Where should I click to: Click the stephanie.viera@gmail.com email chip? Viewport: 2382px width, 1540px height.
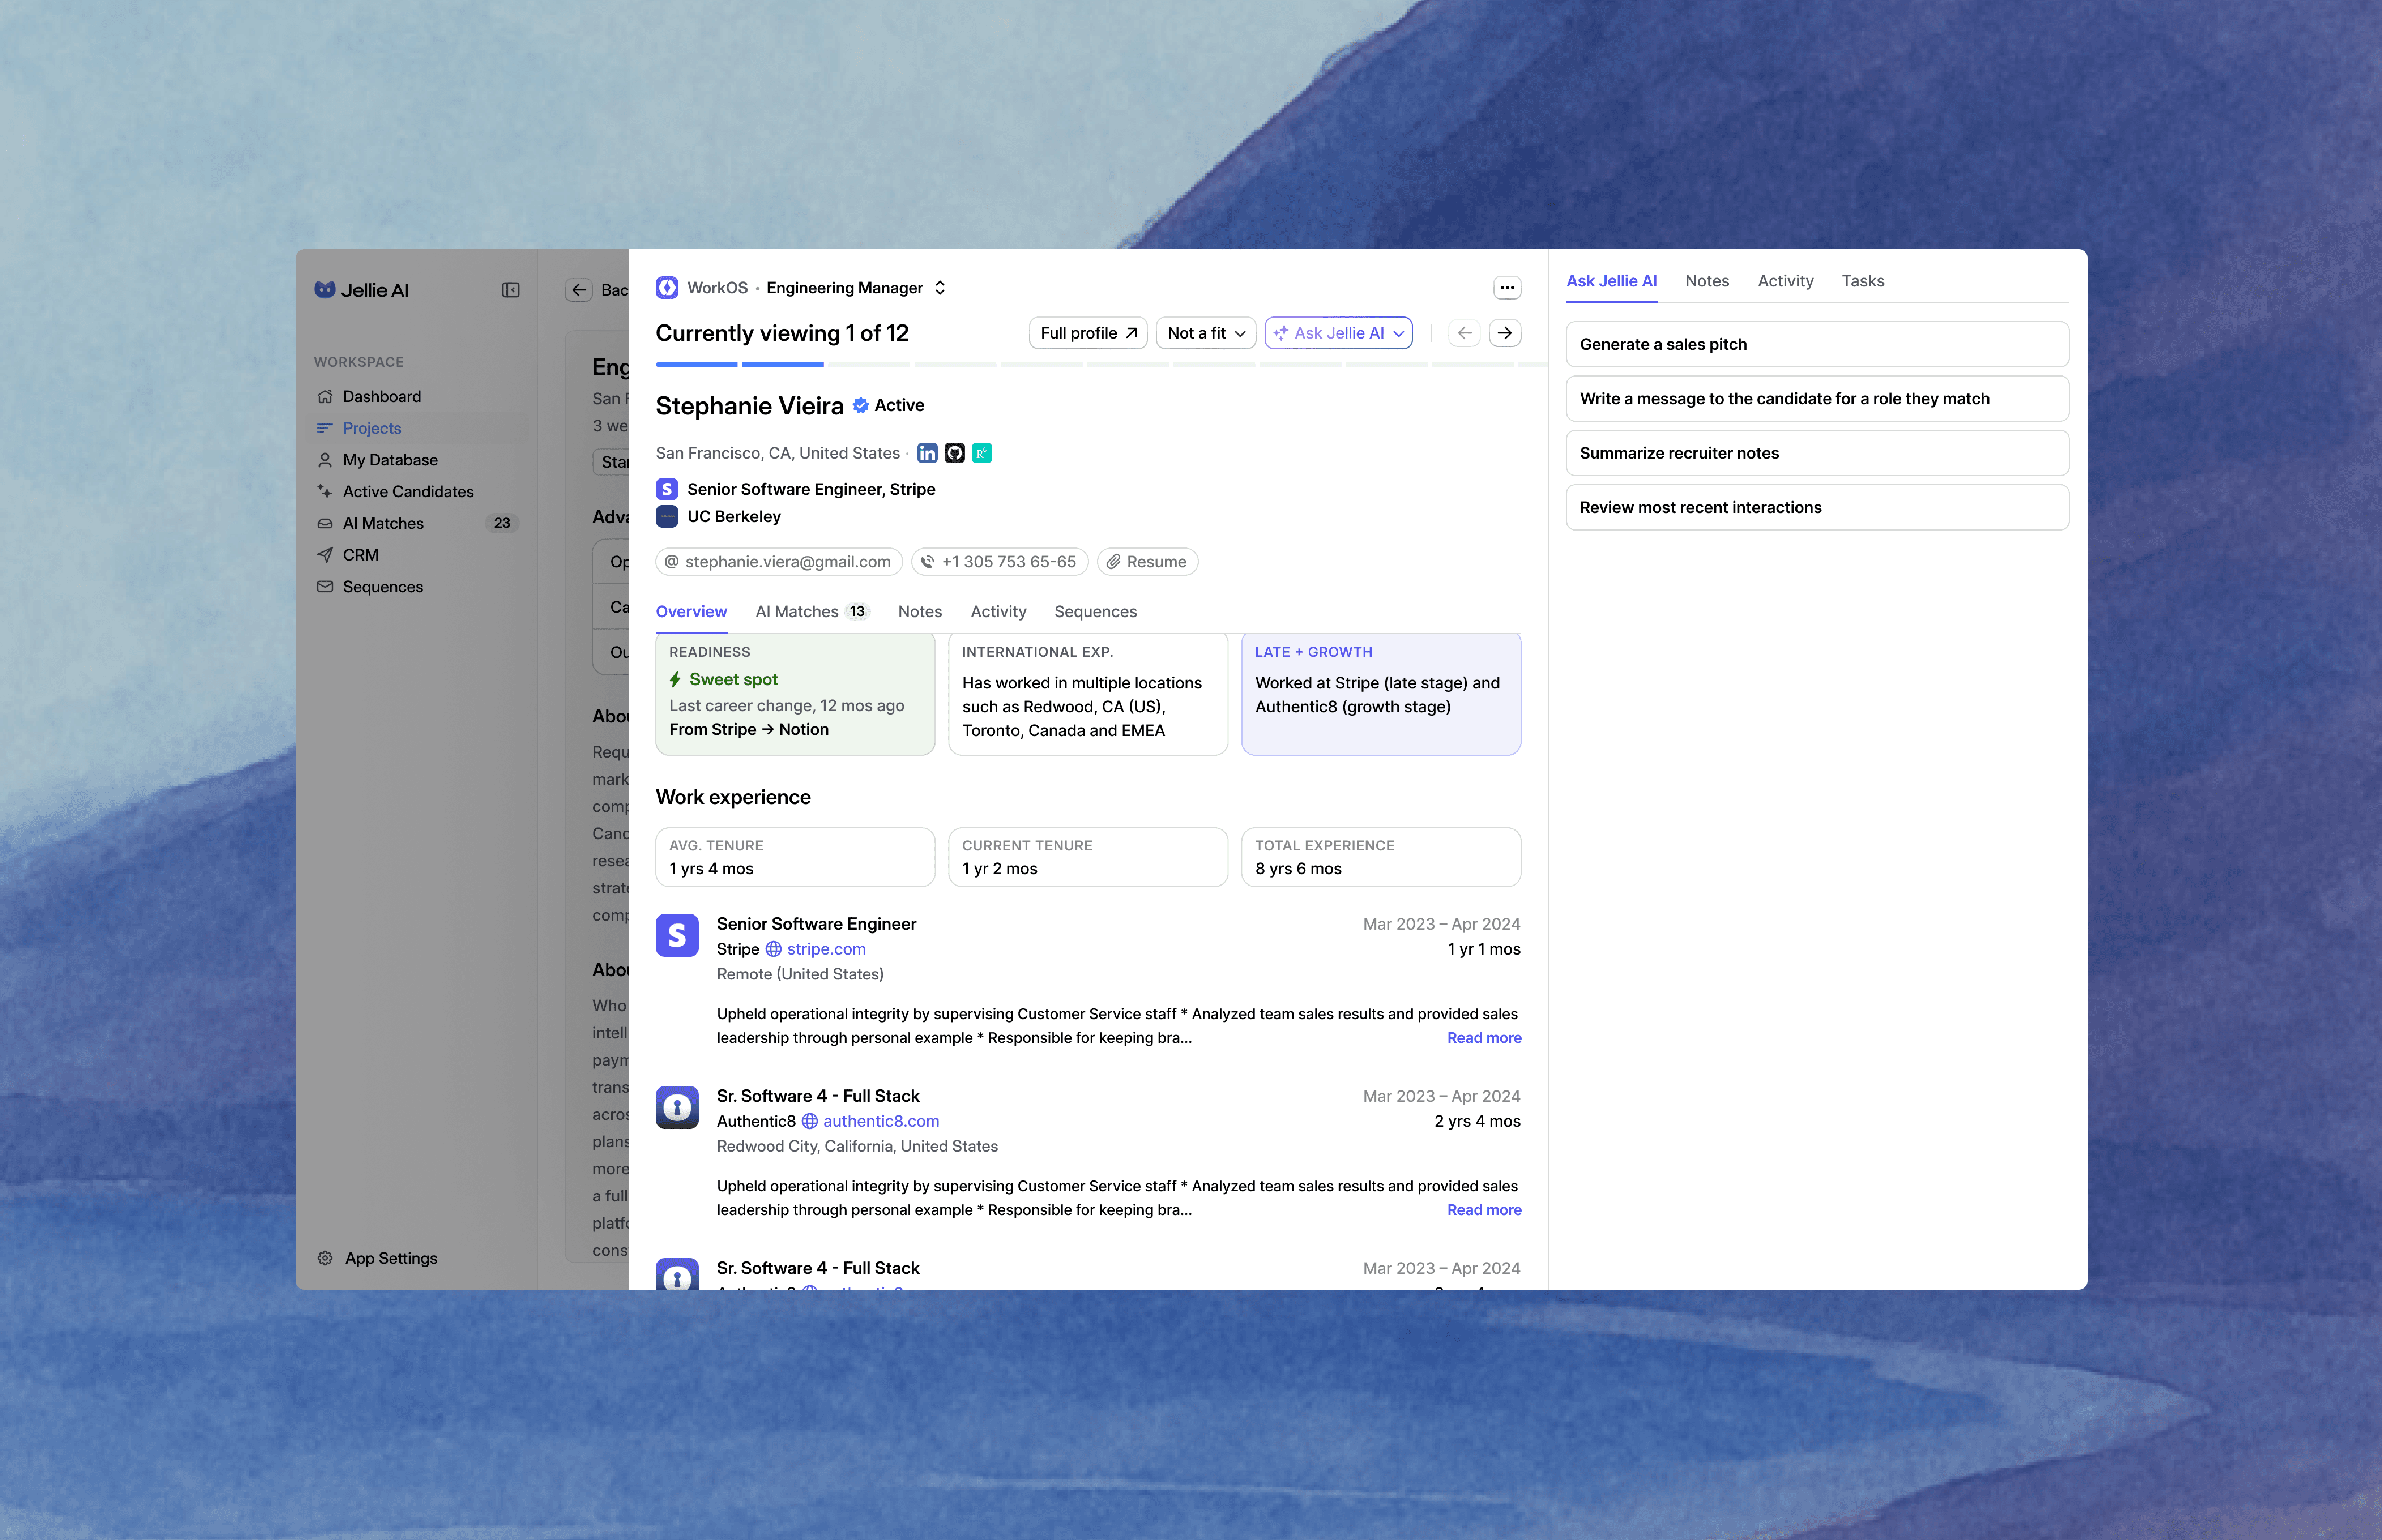click(x=778, y=562)
